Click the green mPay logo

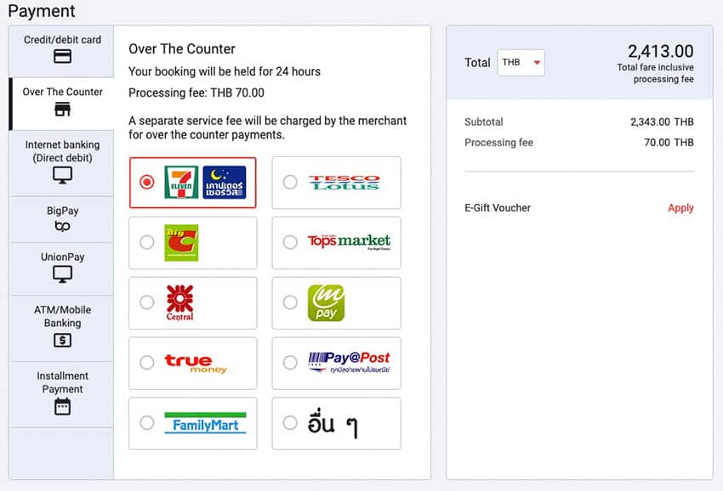point(326,302)
